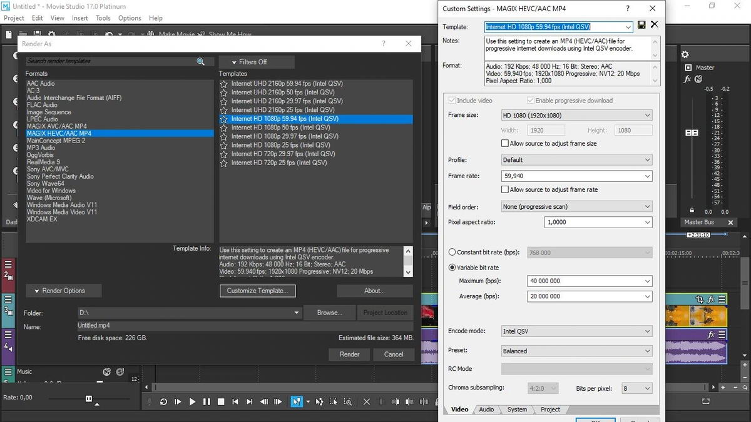Select the Selection Edit tool
This screenshot has width=751, height=422.
click(334, 402)
